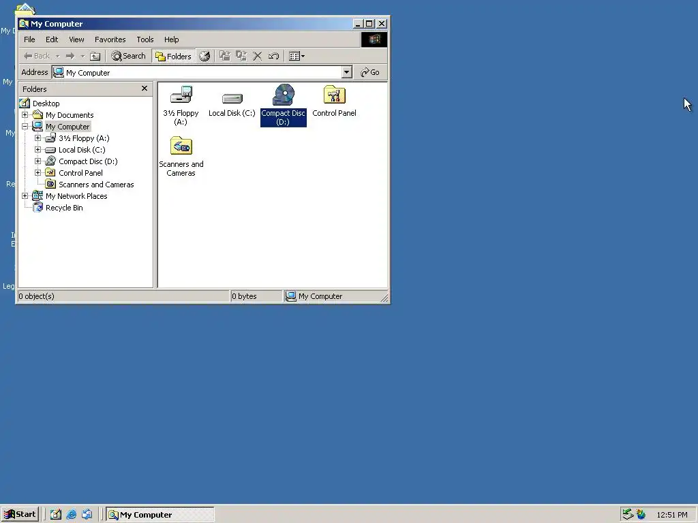The width and height of the screenshot is (698, 523).
Task: Expand Control Panel tree node
Action: point(38,172)
